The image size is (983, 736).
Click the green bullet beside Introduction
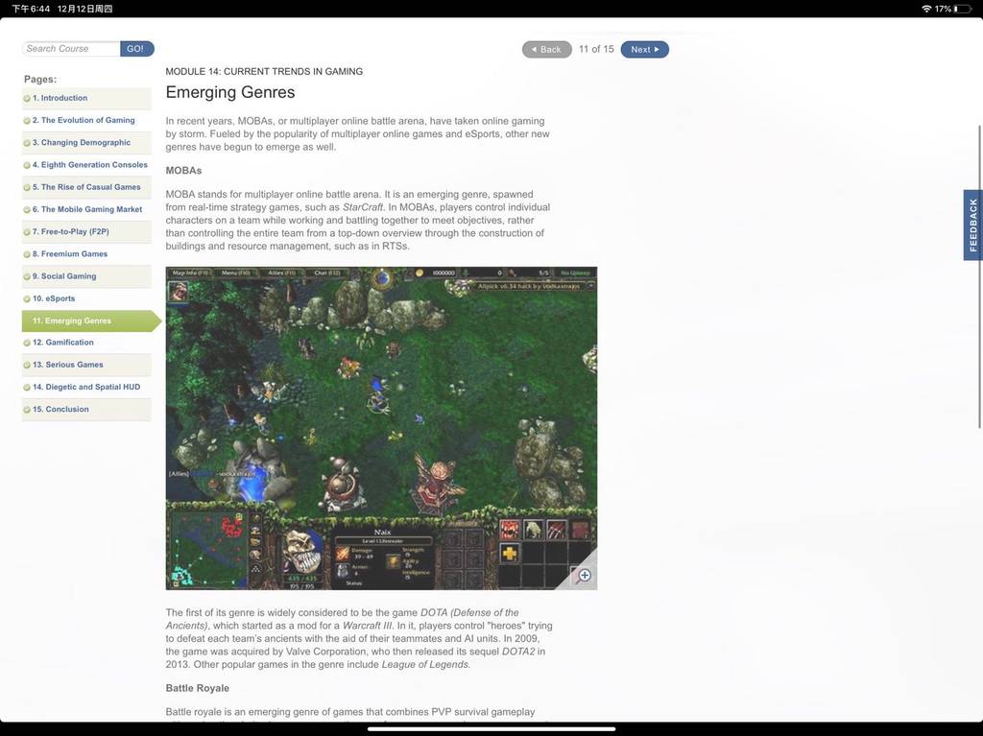(27, 99)
